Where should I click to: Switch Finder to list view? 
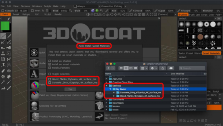click(x=126, y=68)
